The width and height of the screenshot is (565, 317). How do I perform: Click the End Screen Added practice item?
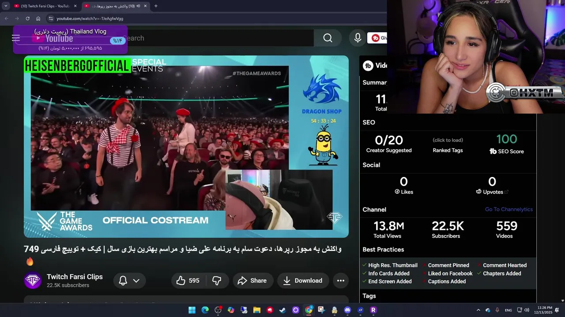(387, 281)
